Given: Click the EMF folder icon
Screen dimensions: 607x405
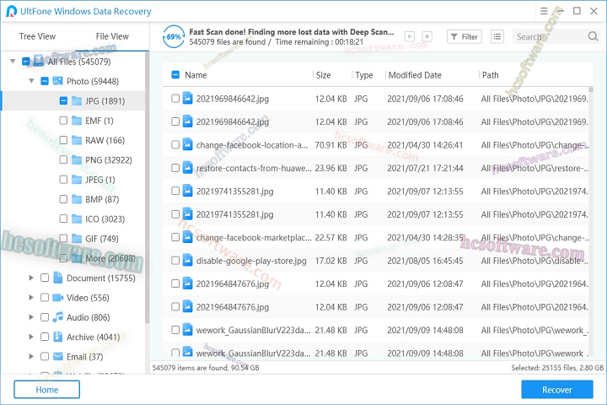Looking at the screenshot, I should tap(77, 121).
